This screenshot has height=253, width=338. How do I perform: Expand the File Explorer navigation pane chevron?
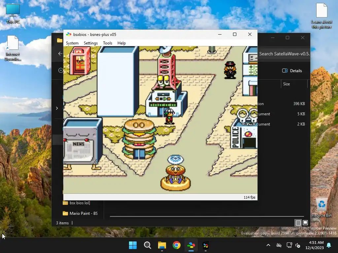click(57, 108)
